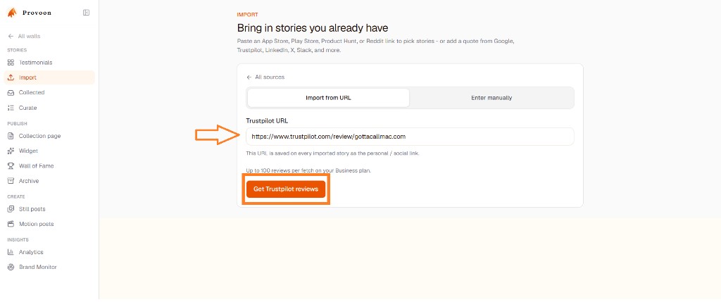Image resolution: width=721 pixels, height=302 pixels.
Task: Switch to the Enter manually tab
Action: point(491,98)
